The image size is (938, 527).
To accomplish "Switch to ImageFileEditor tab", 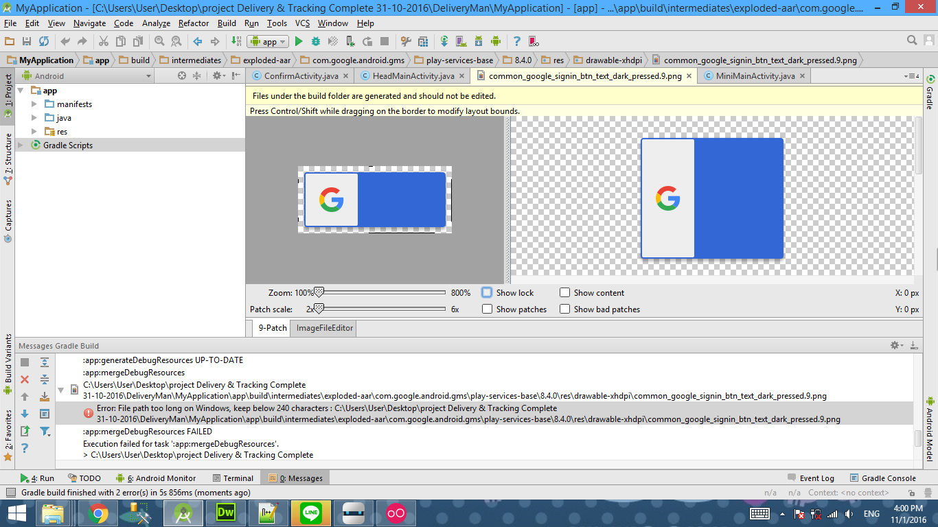I will 325,328.
